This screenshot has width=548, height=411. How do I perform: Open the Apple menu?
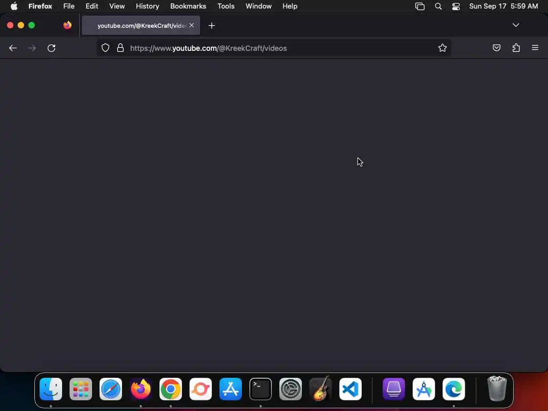[14, 6]
